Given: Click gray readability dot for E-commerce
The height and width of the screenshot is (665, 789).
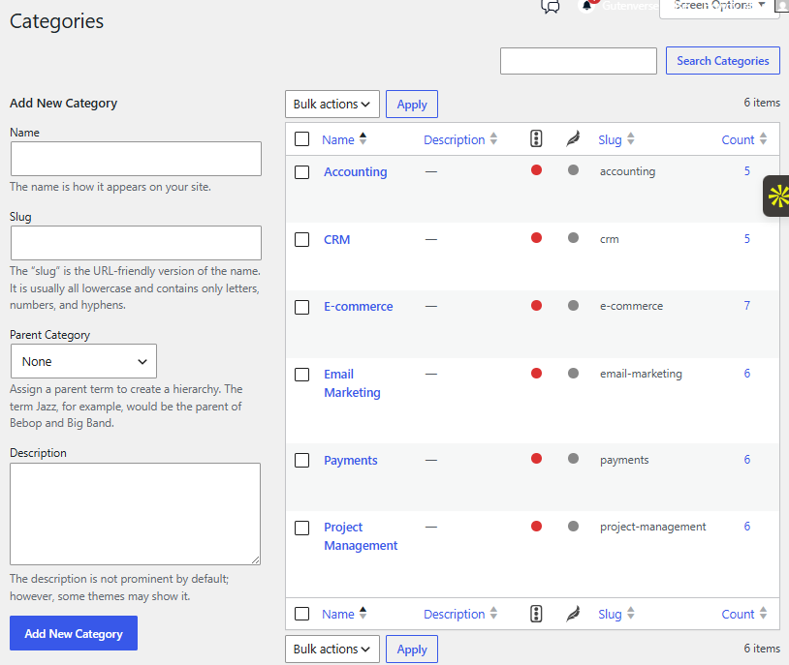Looking at the screenshot, I should [573, 305].
